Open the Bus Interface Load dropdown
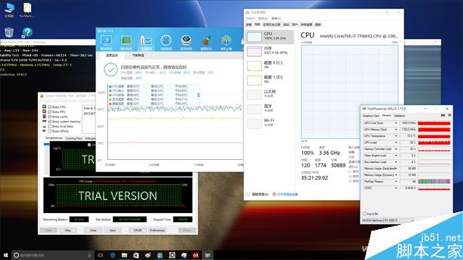 coord(396,162)
